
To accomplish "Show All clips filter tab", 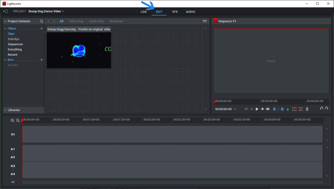I will pos(61,21).
